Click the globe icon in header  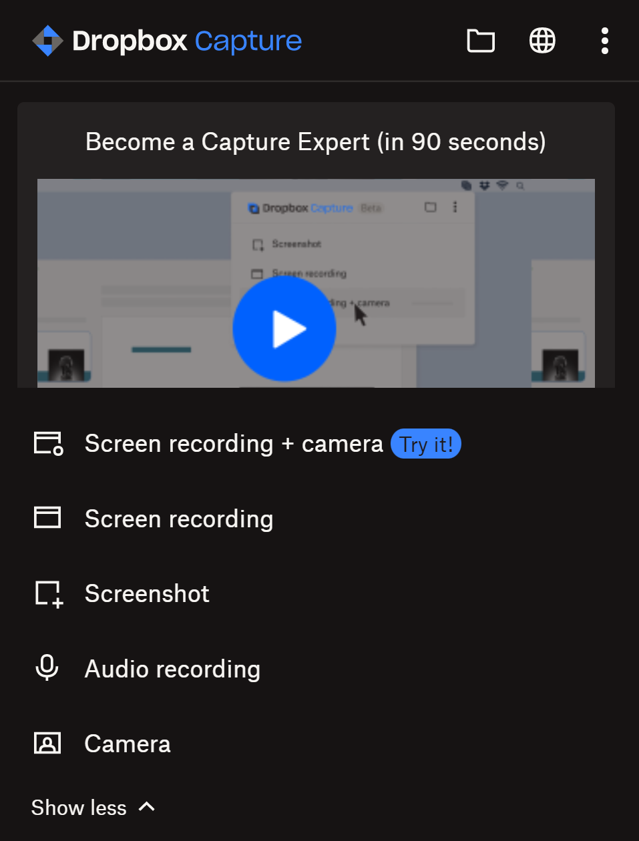[542, 41]
